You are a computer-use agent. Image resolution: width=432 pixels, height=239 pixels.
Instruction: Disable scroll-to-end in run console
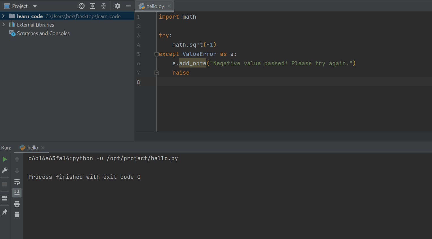point(17,192)
